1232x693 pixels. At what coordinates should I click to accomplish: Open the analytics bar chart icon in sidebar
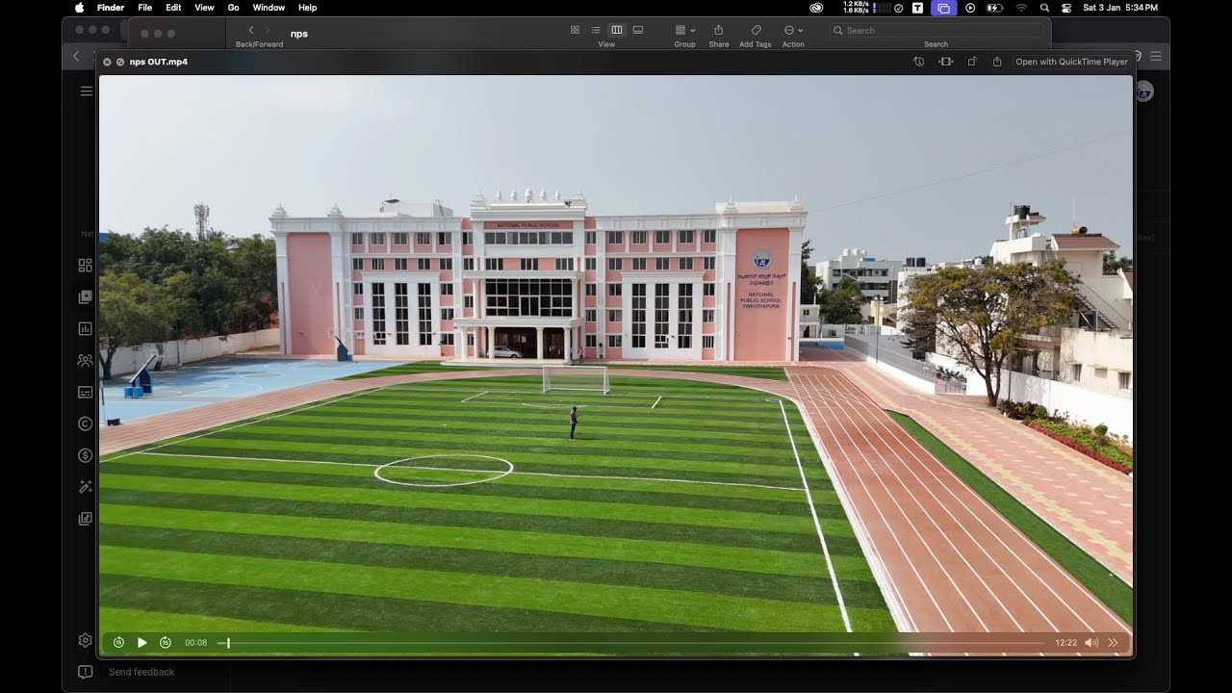point(85,328)
